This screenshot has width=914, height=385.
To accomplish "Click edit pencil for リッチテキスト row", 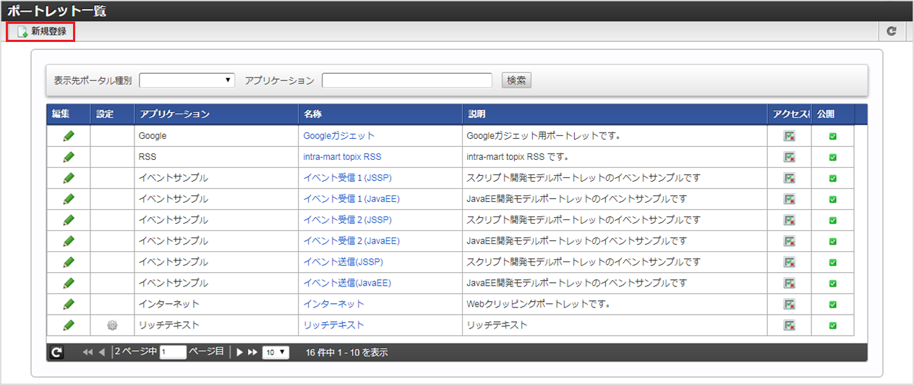I will 69,325.
